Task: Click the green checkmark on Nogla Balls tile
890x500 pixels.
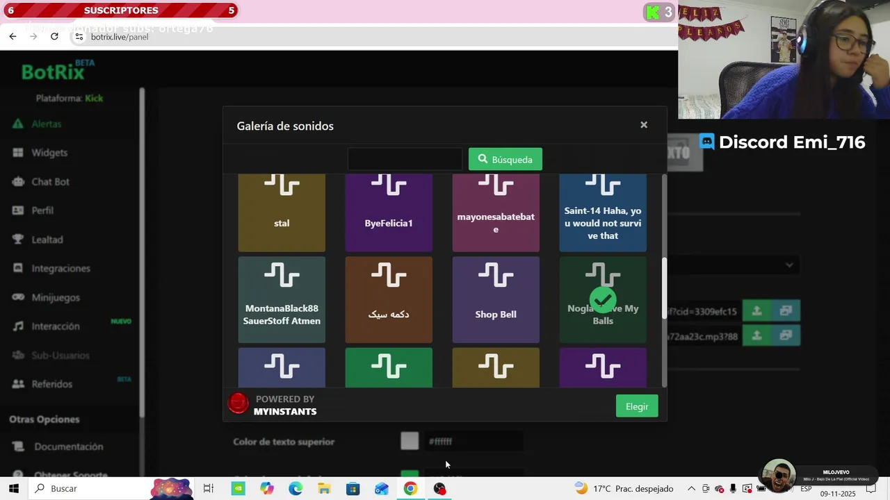Action: (603, 300)
